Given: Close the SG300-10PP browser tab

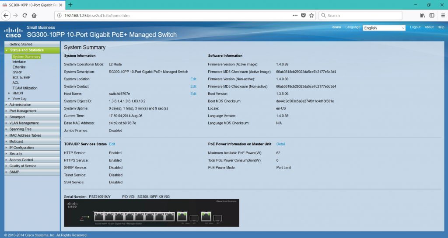Looking at the screenshot, I should click(x=60, y=5).
